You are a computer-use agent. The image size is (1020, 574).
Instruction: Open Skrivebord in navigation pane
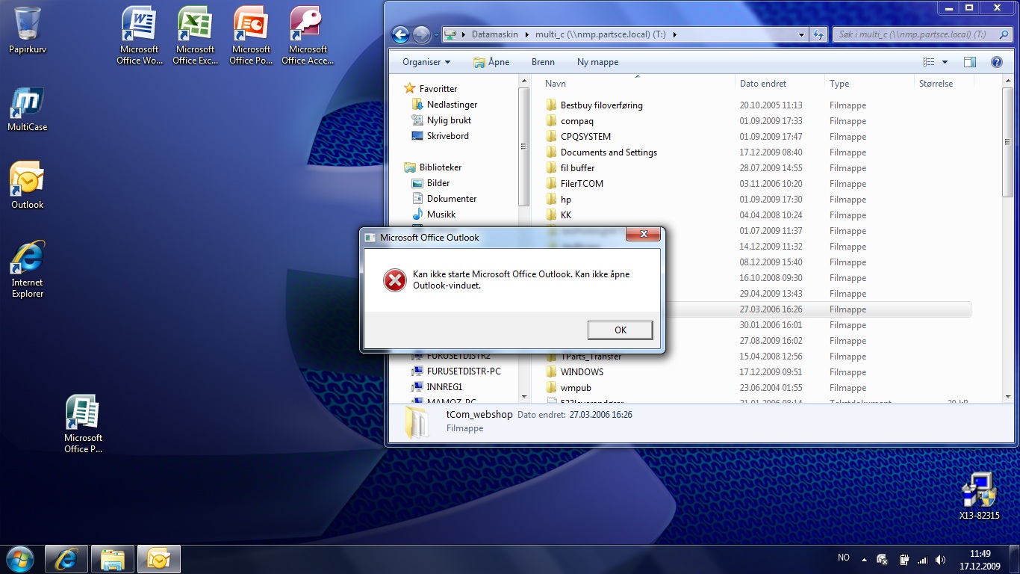(x=440, y=136)
